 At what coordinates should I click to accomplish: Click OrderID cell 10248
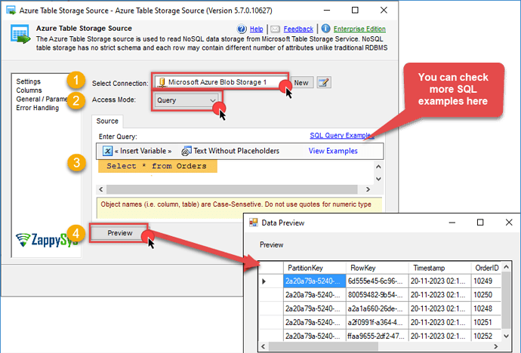pyautogui.click(x=486, y=308)
